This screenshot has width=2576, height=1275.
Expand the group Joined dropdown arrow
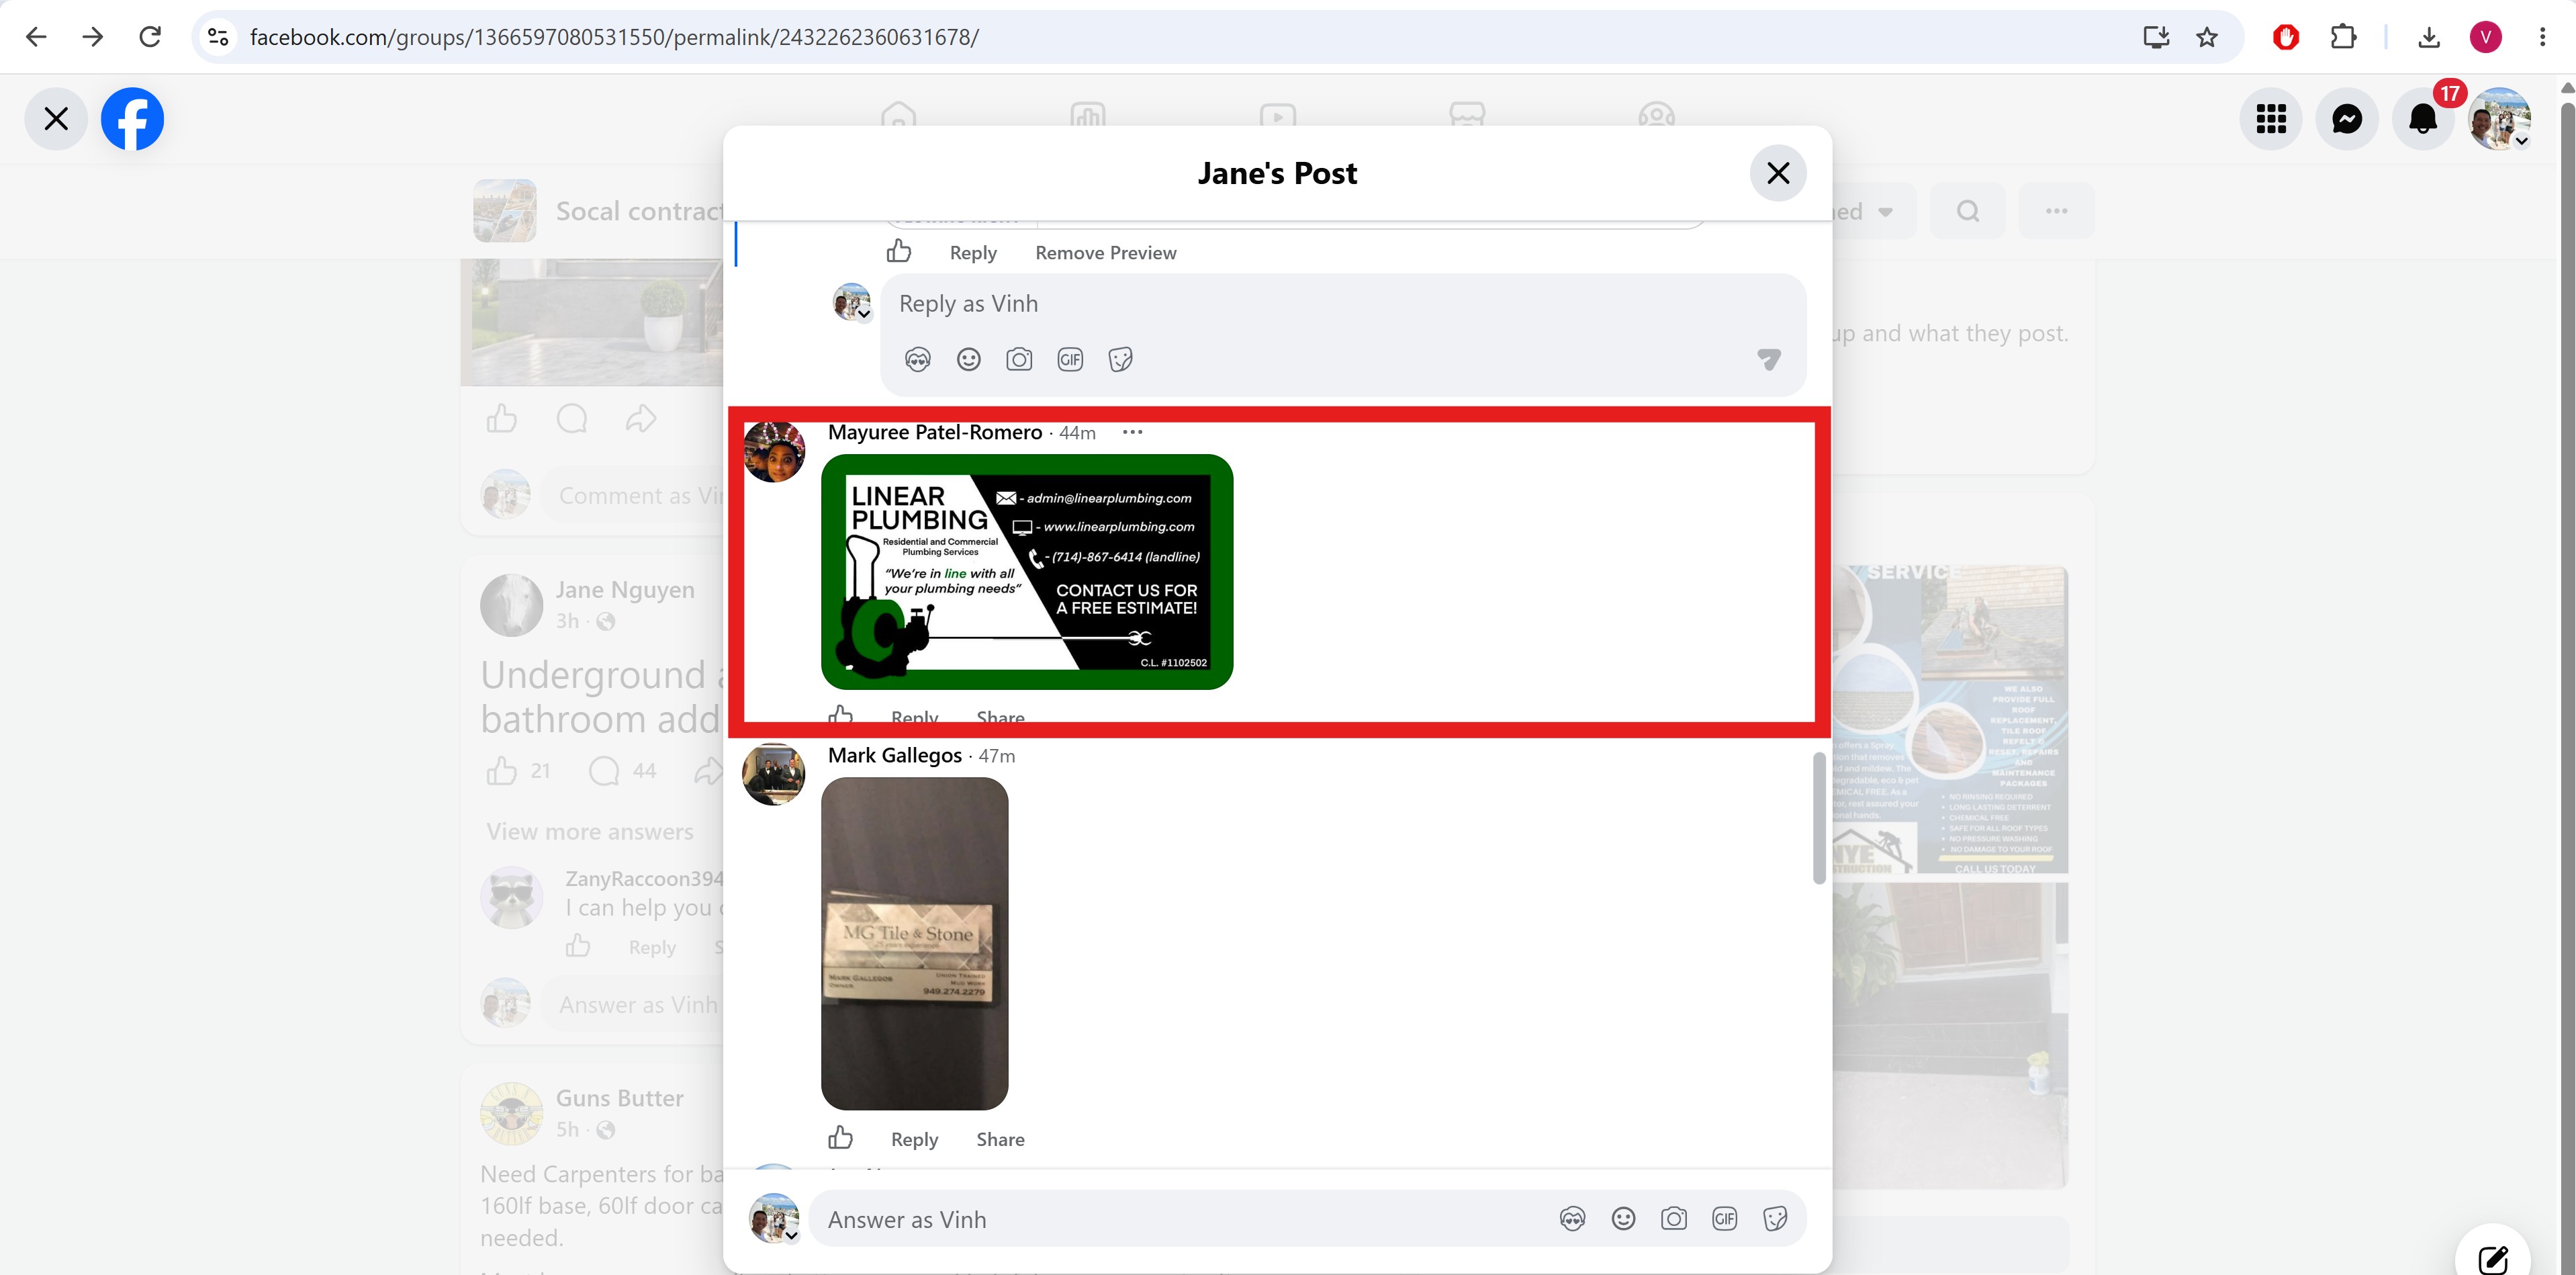click(x=1885, y=212)
